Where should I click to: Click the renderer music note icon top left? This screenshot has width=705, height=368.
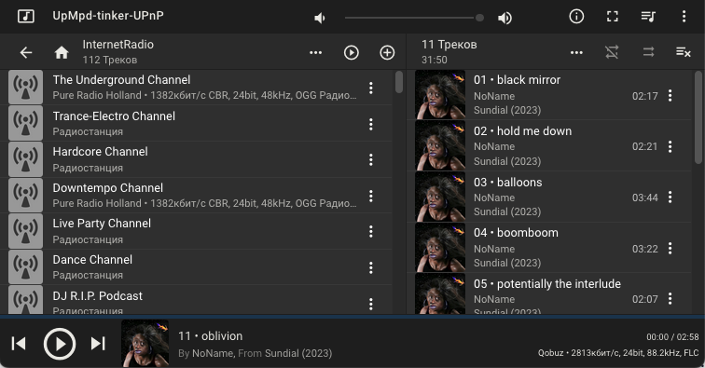click(x=25, y=17)
